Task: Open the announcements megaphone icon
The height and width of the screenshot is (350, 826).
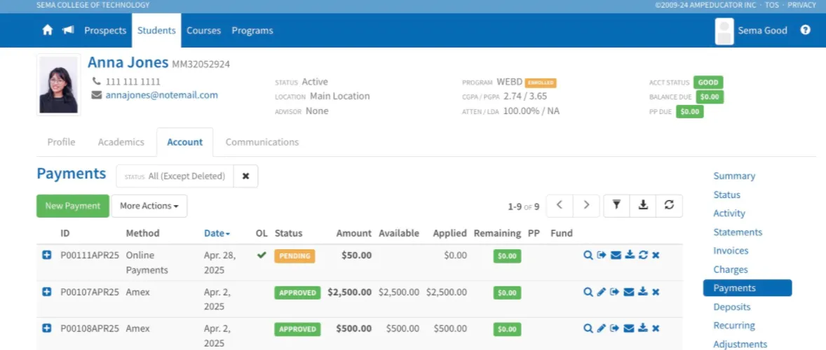Action: (x=68, y=30)
